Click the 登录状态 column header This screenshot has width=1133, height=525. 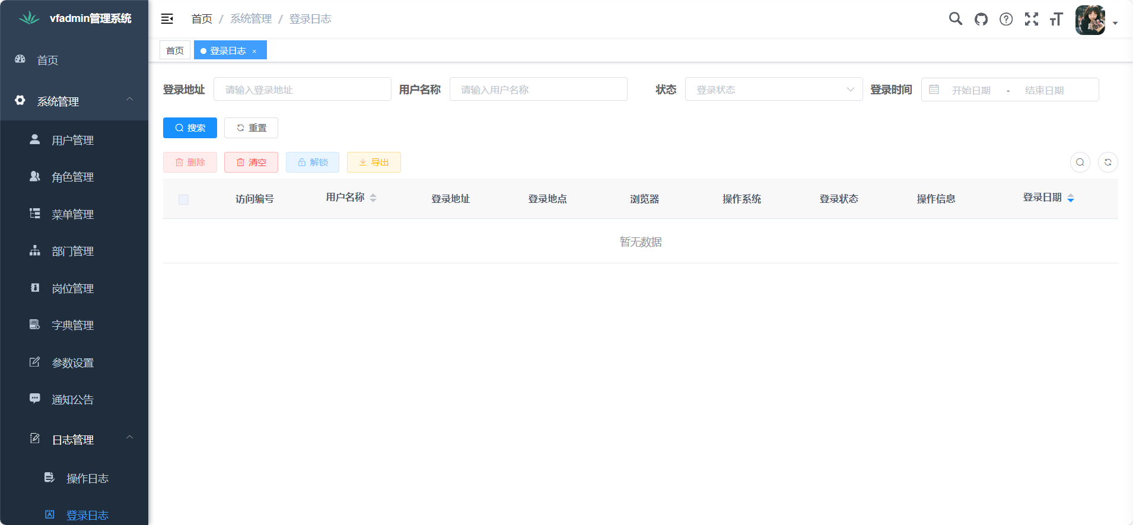point(839,199)
